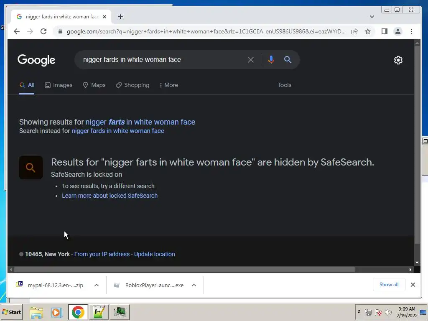This screenshot has height=321, width=428.
Task: Click the forward navigation arrow
Action: click(30, 31)
